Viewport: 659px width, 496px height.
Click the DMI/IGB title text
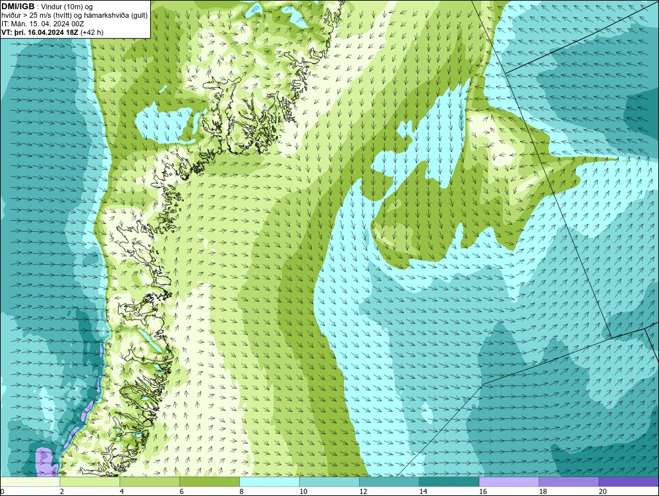pos(18,7)
